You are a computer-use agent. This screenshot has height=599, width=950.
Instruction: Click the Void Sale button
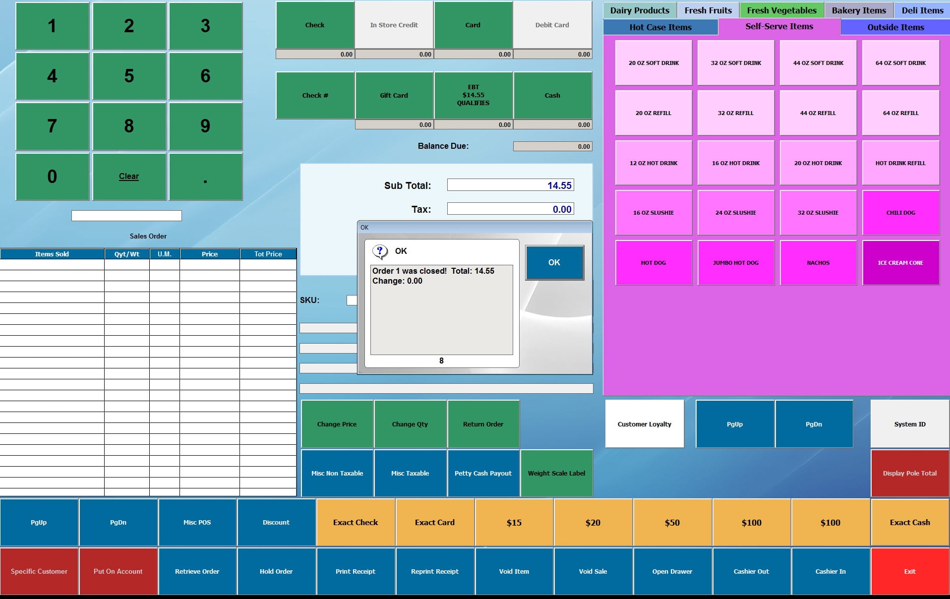pyautogui.click(x=593, y=571)
